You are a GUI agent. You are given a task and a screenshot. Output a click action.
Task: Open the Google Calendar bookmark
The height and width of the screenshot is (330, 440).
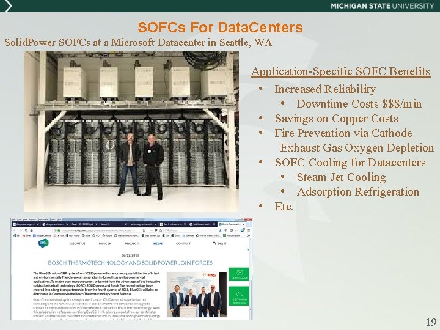42,235
